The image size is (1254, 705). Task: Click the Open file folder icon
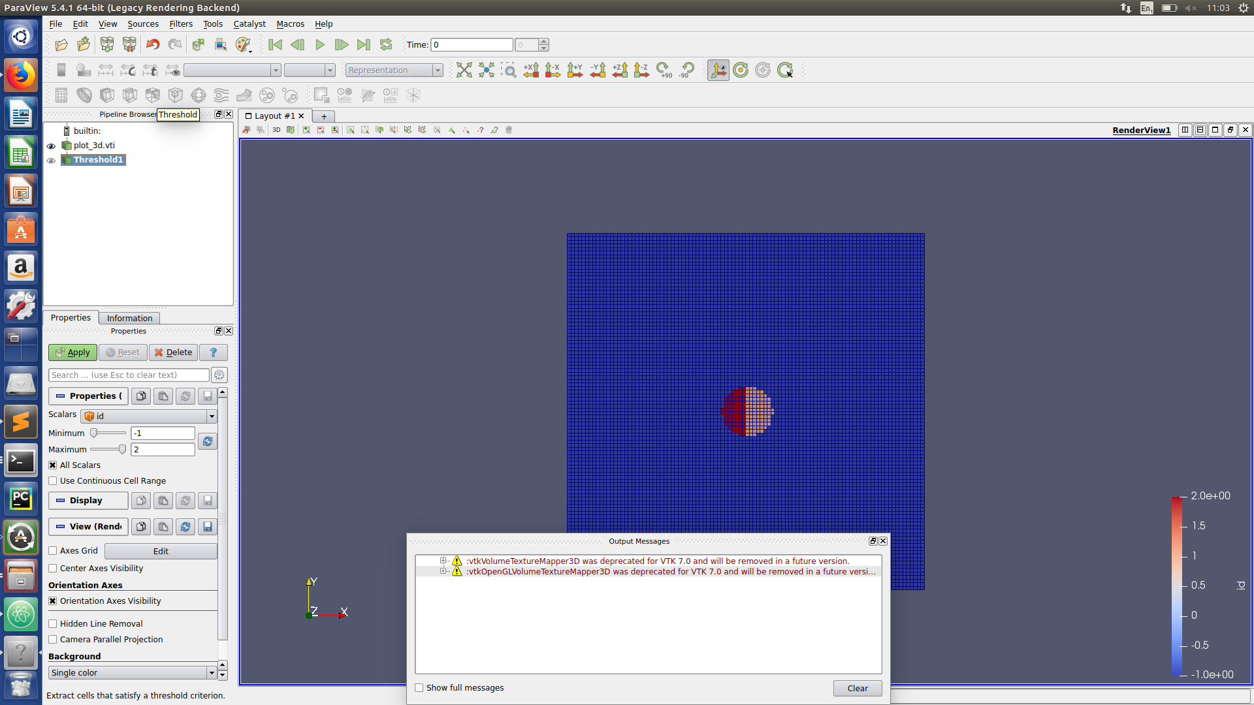tap(61, 45)
